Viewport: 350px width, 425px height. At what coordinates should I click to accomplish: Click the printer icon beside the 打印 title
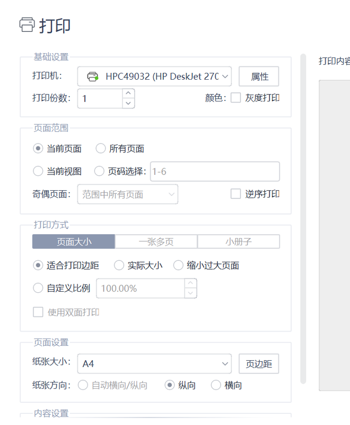tap(27, 24)
